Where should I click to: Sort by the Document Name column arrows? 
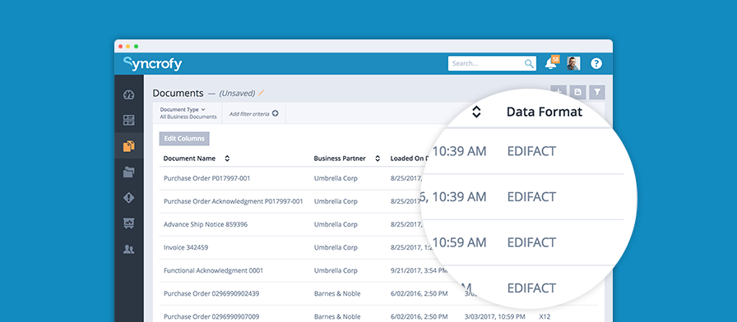click(x=227, y=159)
